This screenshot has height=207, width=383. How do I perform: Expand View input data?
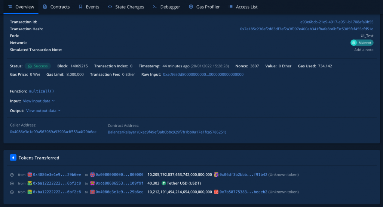pos(39,101)
